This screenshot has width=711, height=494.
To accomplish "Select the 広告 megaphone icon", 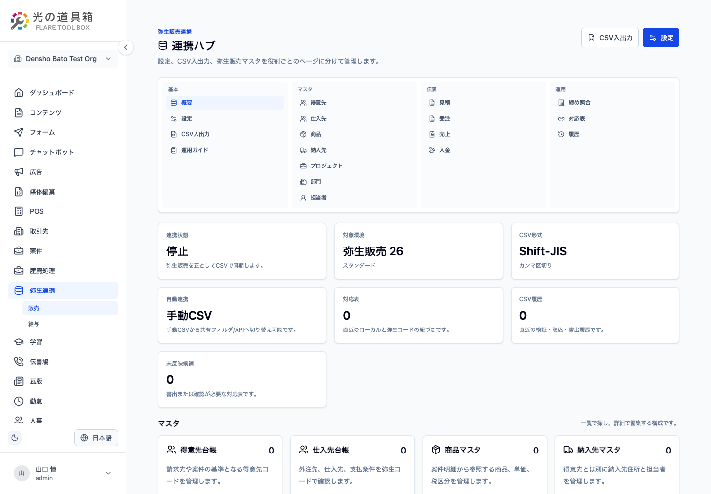I will tap(19, 172).
